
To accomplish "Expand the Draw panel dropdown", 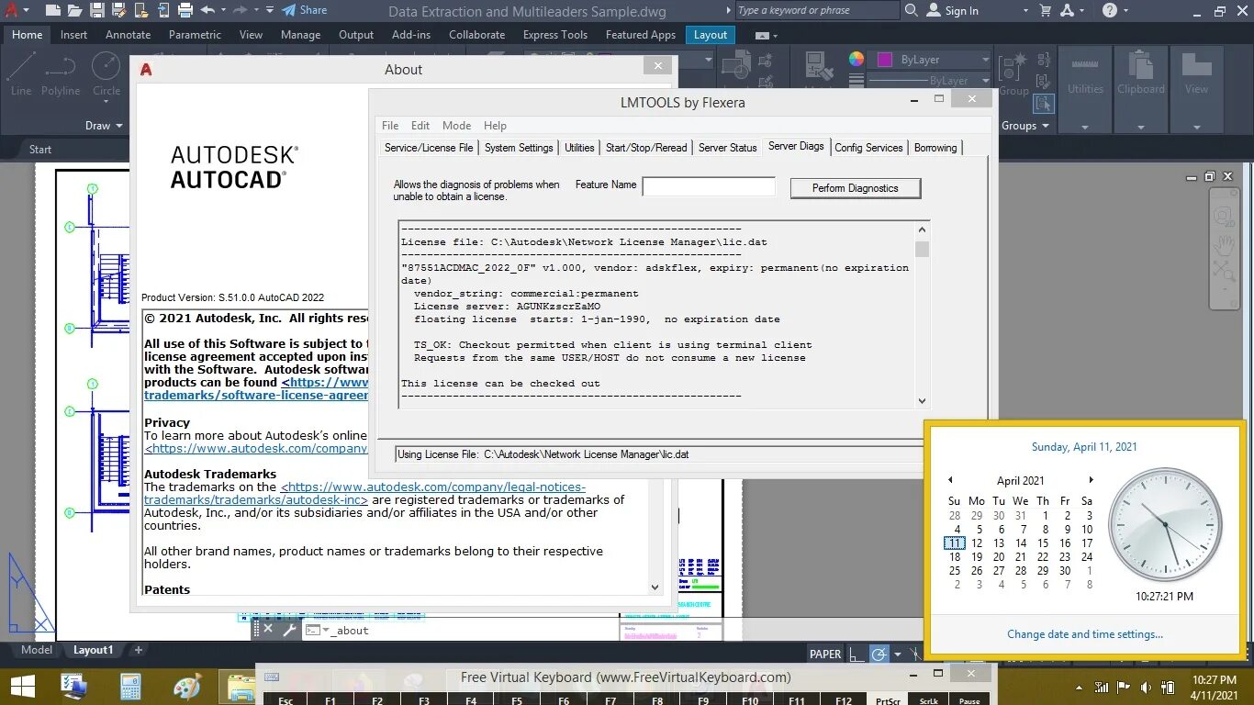I will pos(104,126).
